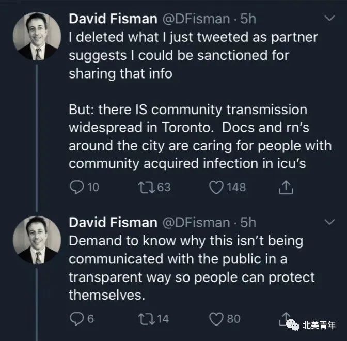
Task: Open David Fisman's second avatar photo
Action: (x=37, y=240)
